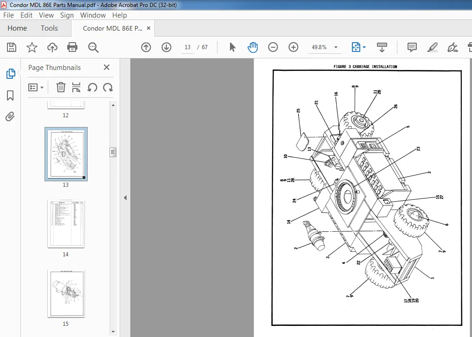Close the Condor MDL 86E document tab
This screenshot has height=337, width=472.
(148, 28)
